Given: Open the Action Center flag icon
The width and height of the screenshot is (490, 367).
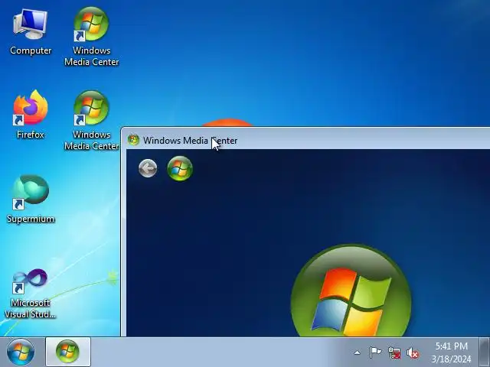Looking at the screenshot, I should (375, 352).
